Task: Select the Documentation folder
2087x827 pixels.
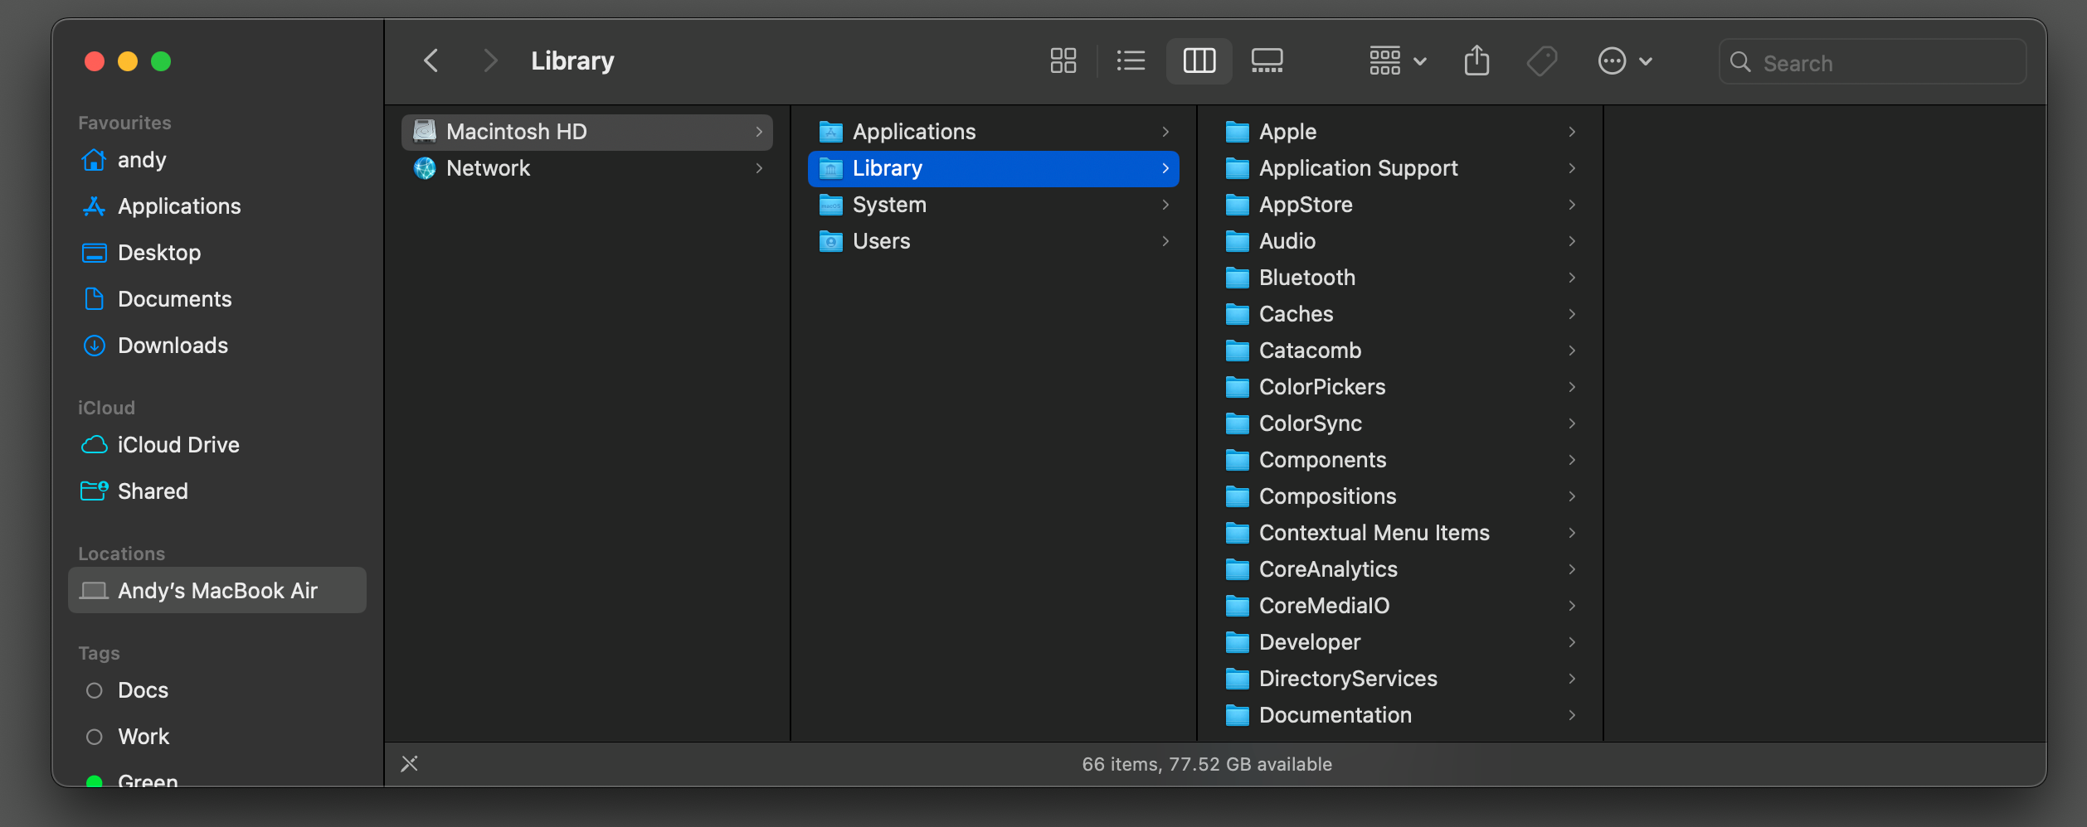Action: point(1400,715)
